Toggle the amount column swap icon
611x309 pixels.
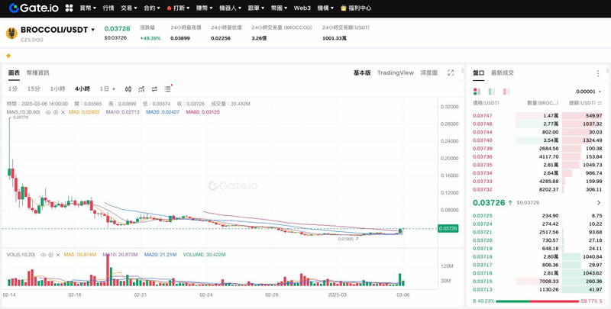[x=600, y=103]
